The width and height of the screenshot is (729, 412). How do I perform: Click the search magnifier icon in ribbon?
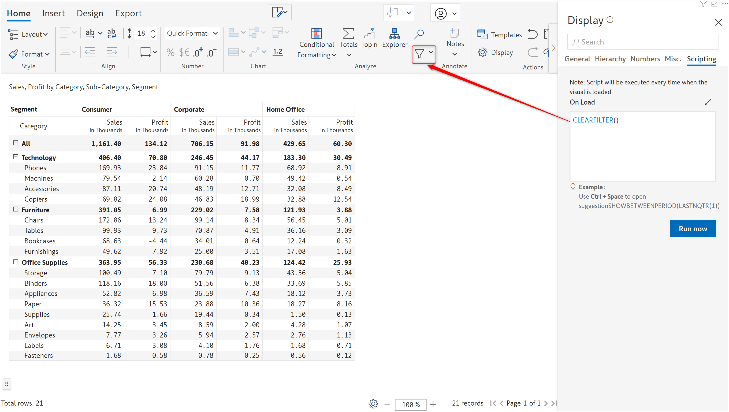pos(419,35)
